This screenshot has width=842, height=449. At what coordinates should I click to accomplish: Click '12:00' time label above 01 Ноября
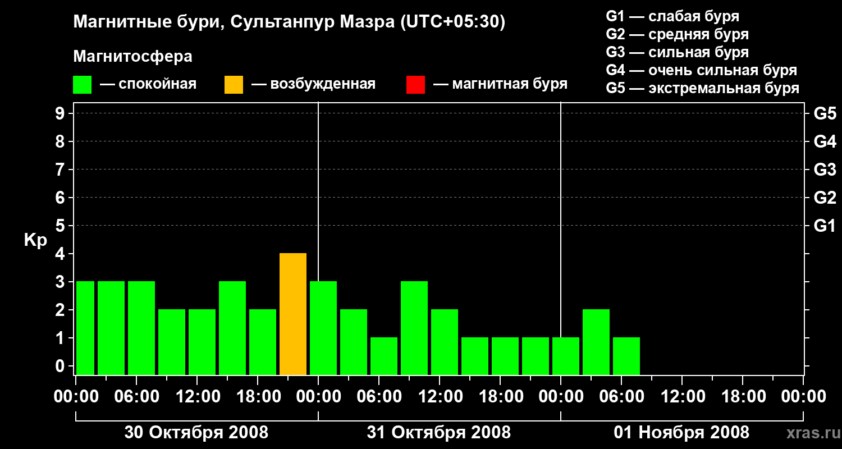[682, 396]
